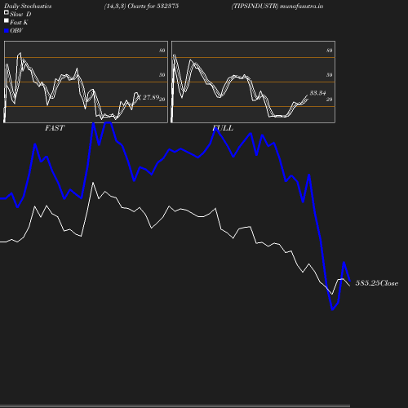Click the blue OBV legend swatch

[x=7, y=31]
